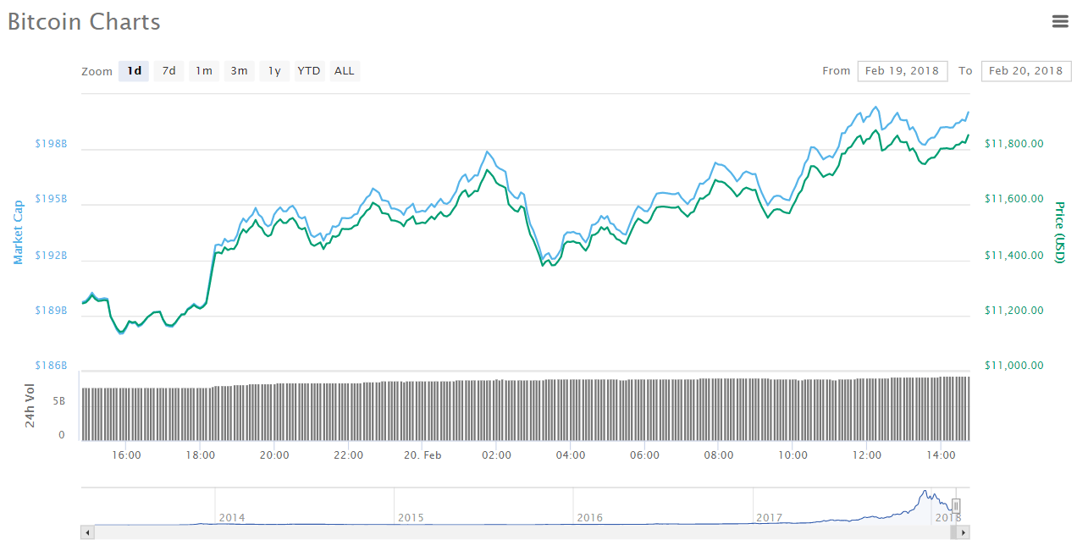Screen dimensions: 1088x551
Task: Click 2017 in the navigator timeline
Action: 769,517
